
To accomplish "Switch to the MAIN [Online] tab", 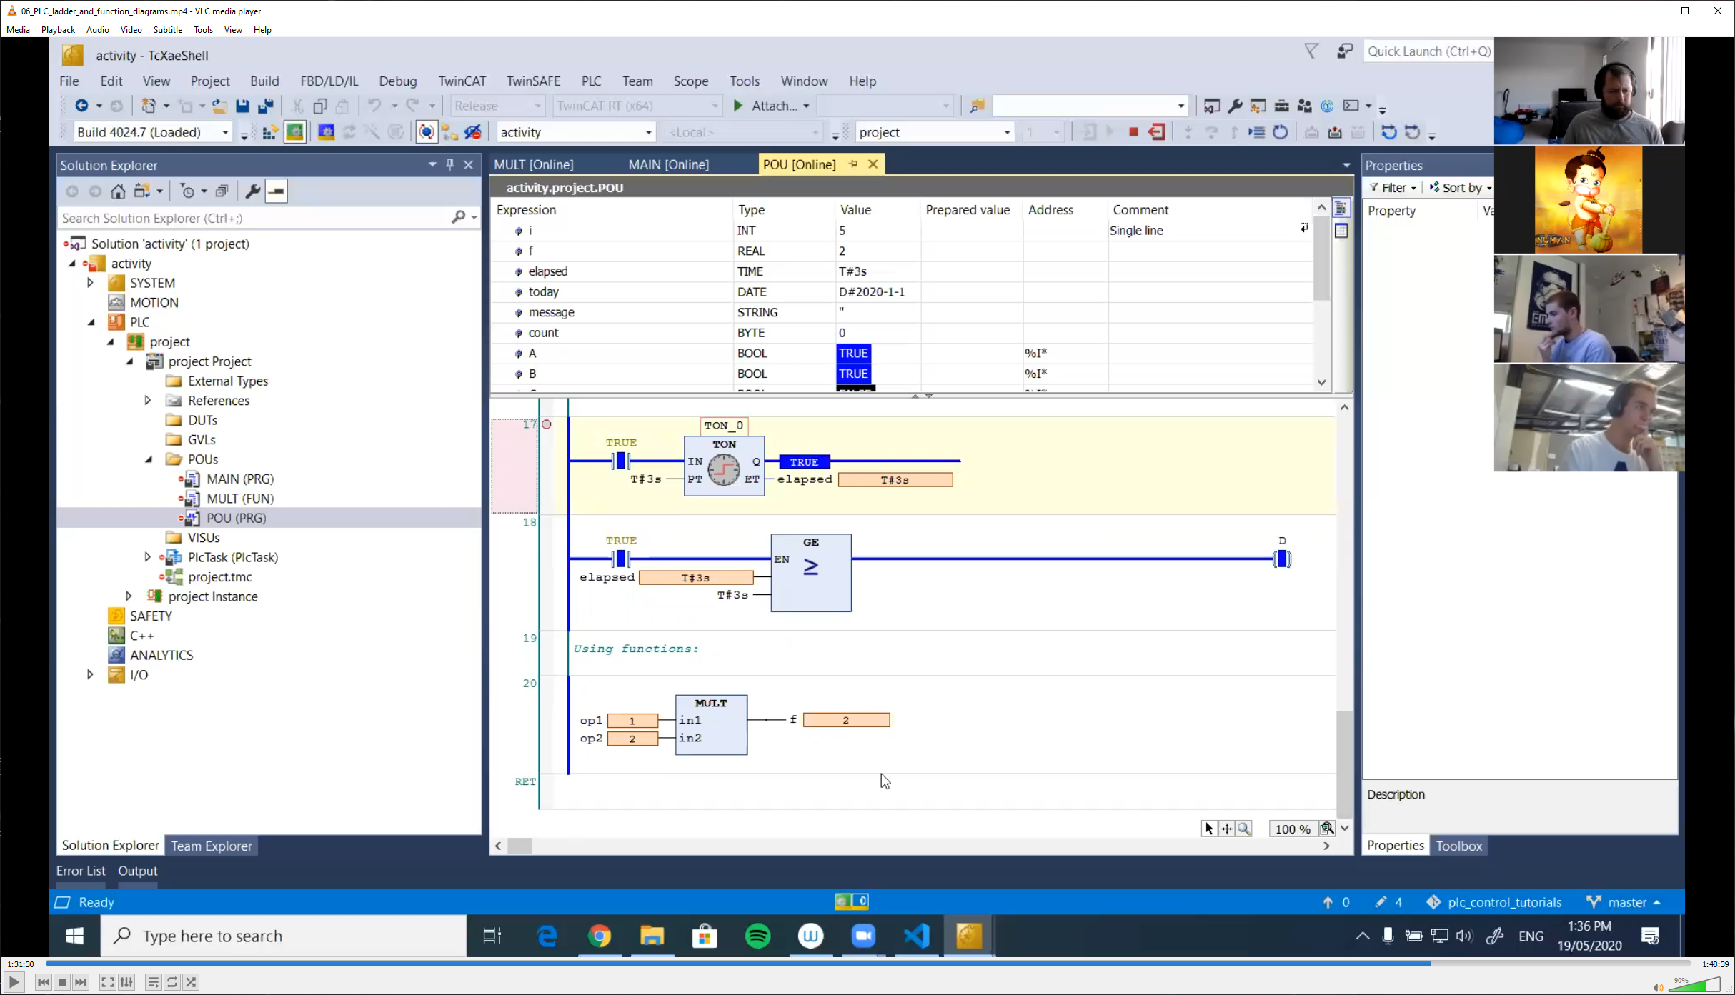I will pos(668,164).
